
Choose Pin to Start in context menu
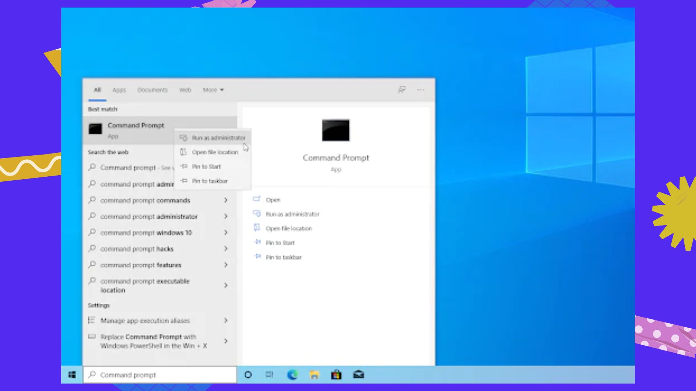(213, 167)
